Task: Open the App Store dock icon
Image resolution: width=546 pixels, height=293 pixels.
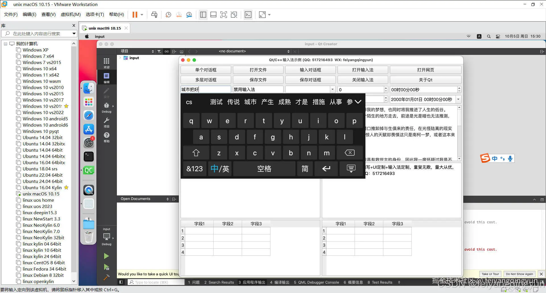Action: (89, 129)
